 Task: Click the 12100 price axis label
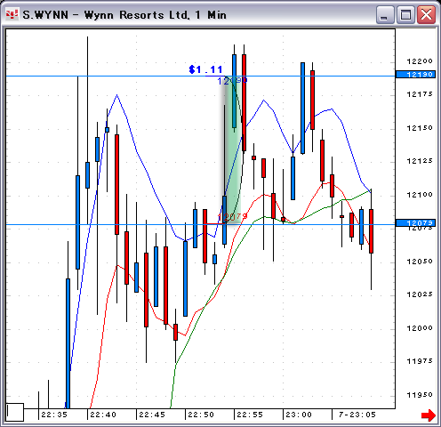point(420,195)
